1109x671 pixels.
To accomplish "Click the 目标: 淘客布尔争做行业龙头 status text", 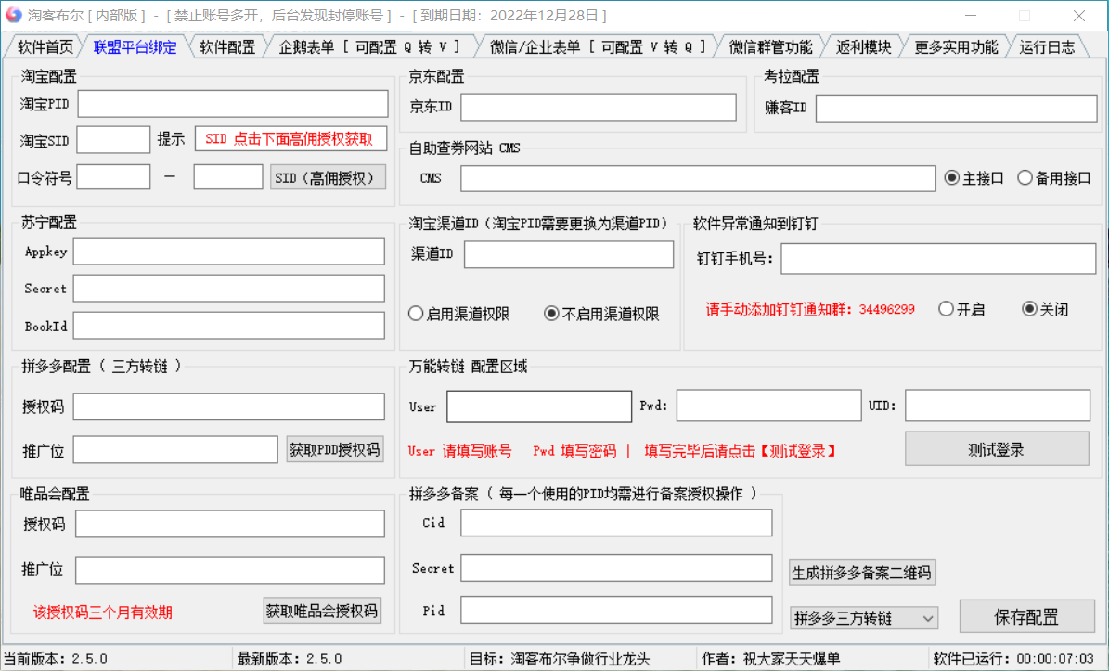I will point(559,659).
